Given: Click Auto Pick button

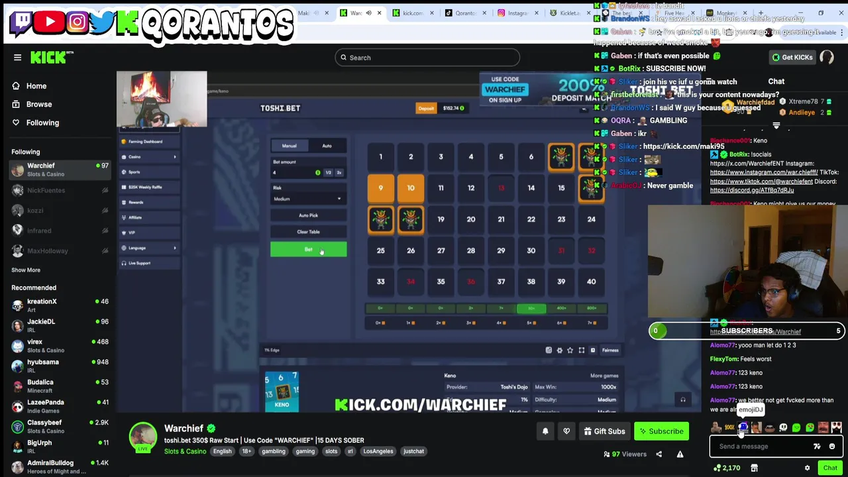Looking at the screenshot, I should point(308,215).
